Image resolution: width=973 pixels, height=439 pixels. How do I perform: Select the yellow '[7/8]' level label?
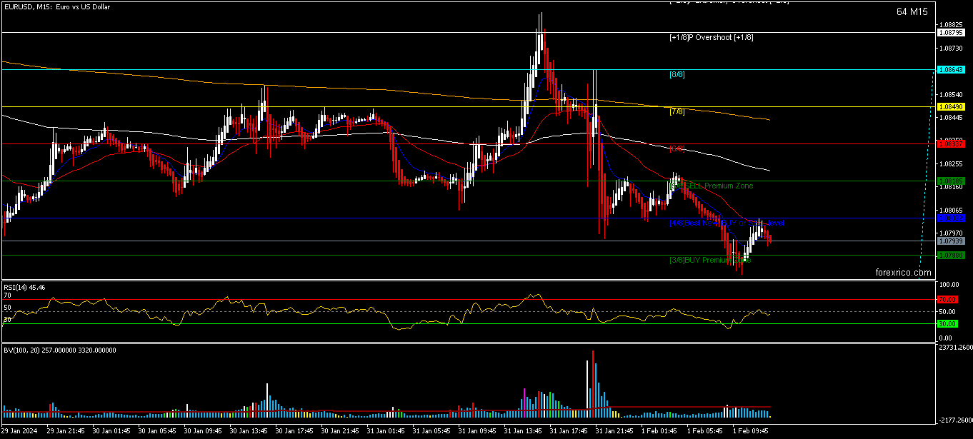tap(677, 111)
